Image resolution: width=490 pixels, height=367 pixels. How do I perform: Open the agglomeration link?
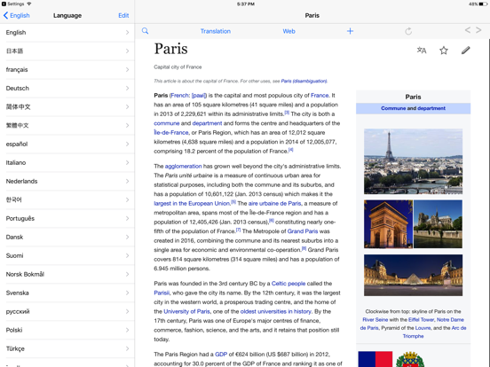pyautogui.click(x=183, y=167)
